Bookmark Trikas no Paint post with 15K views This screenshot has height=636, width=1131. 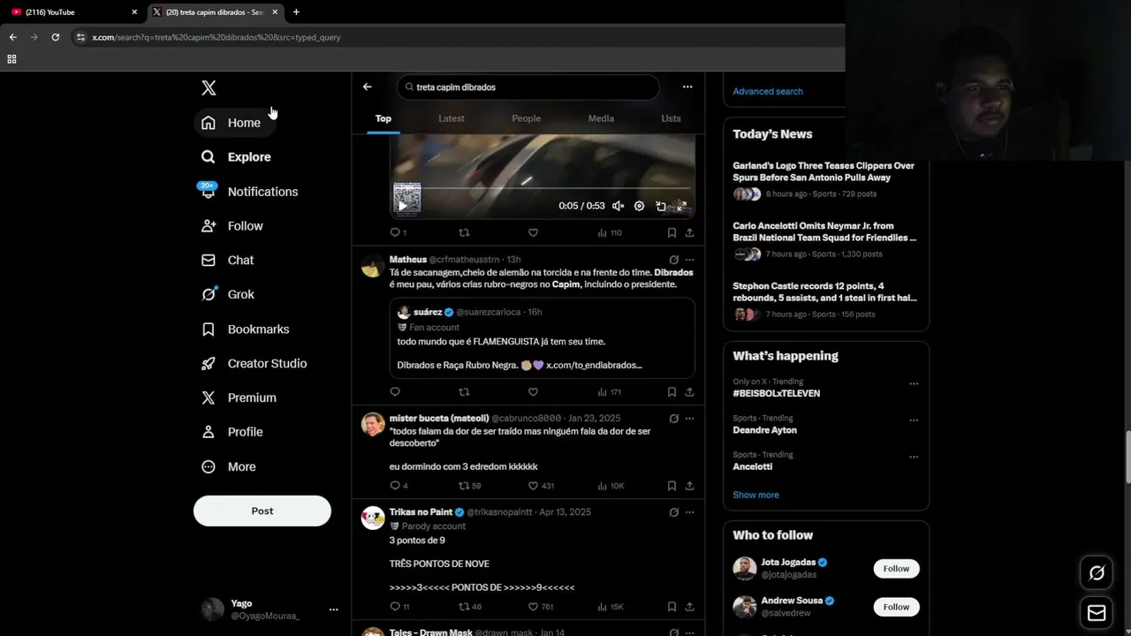tap(672, 607)
